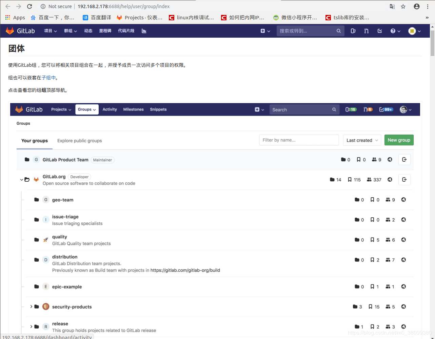Viewport: 435px width, 339px height.
Task: Open the tslib库的安装 bookmark
Action: [347, 18]
